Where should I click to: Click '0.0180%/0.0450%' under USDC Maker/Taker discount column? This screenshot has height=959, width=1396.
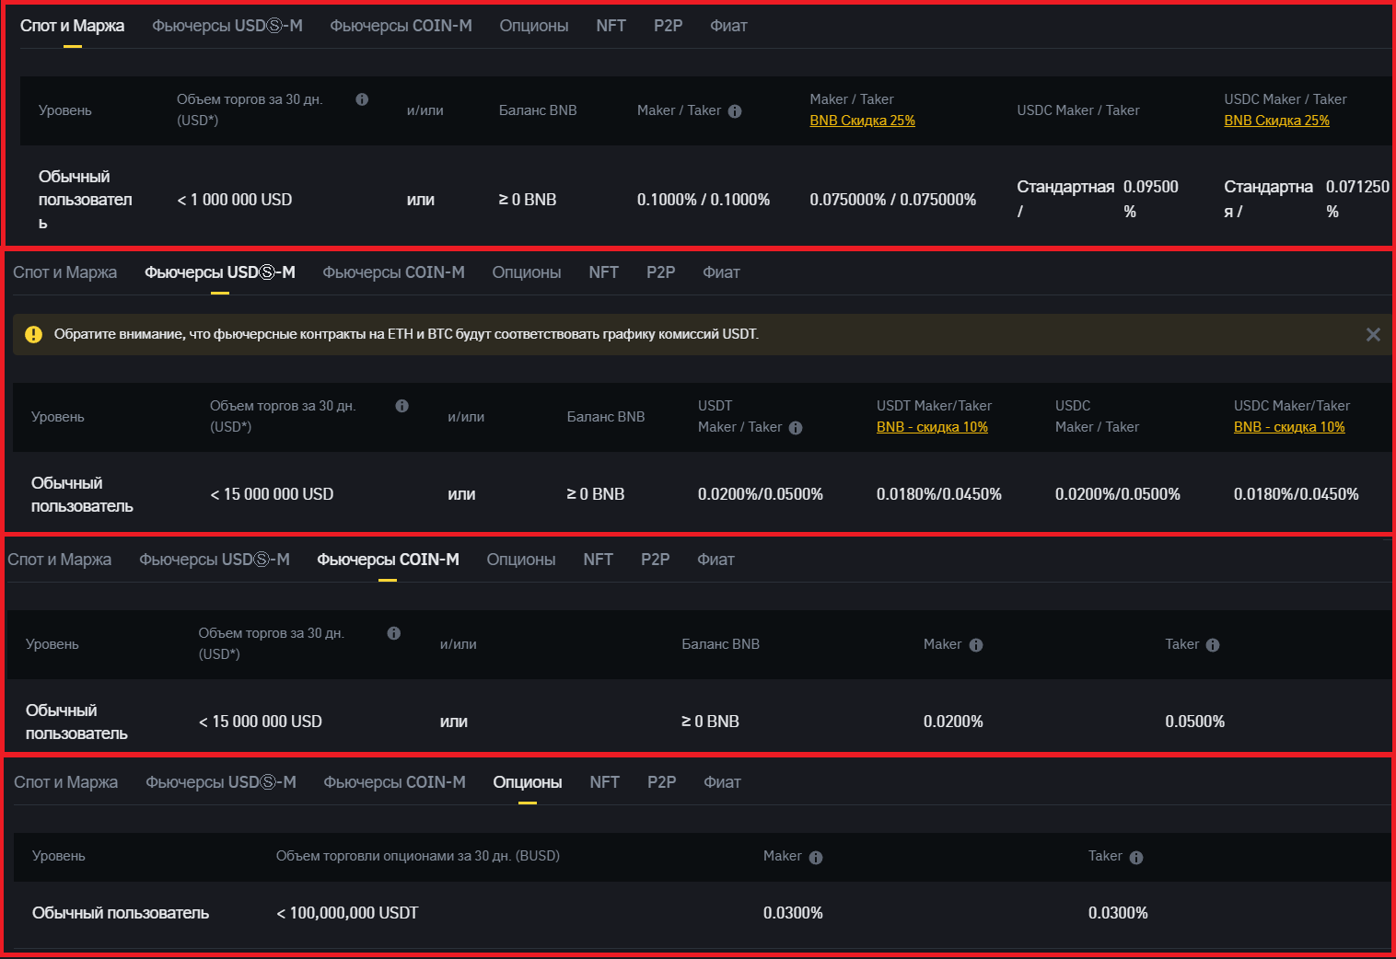[1297, 494]
